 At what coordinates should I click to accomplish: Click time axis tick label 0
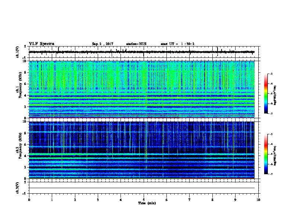click(x=29, y=200)
